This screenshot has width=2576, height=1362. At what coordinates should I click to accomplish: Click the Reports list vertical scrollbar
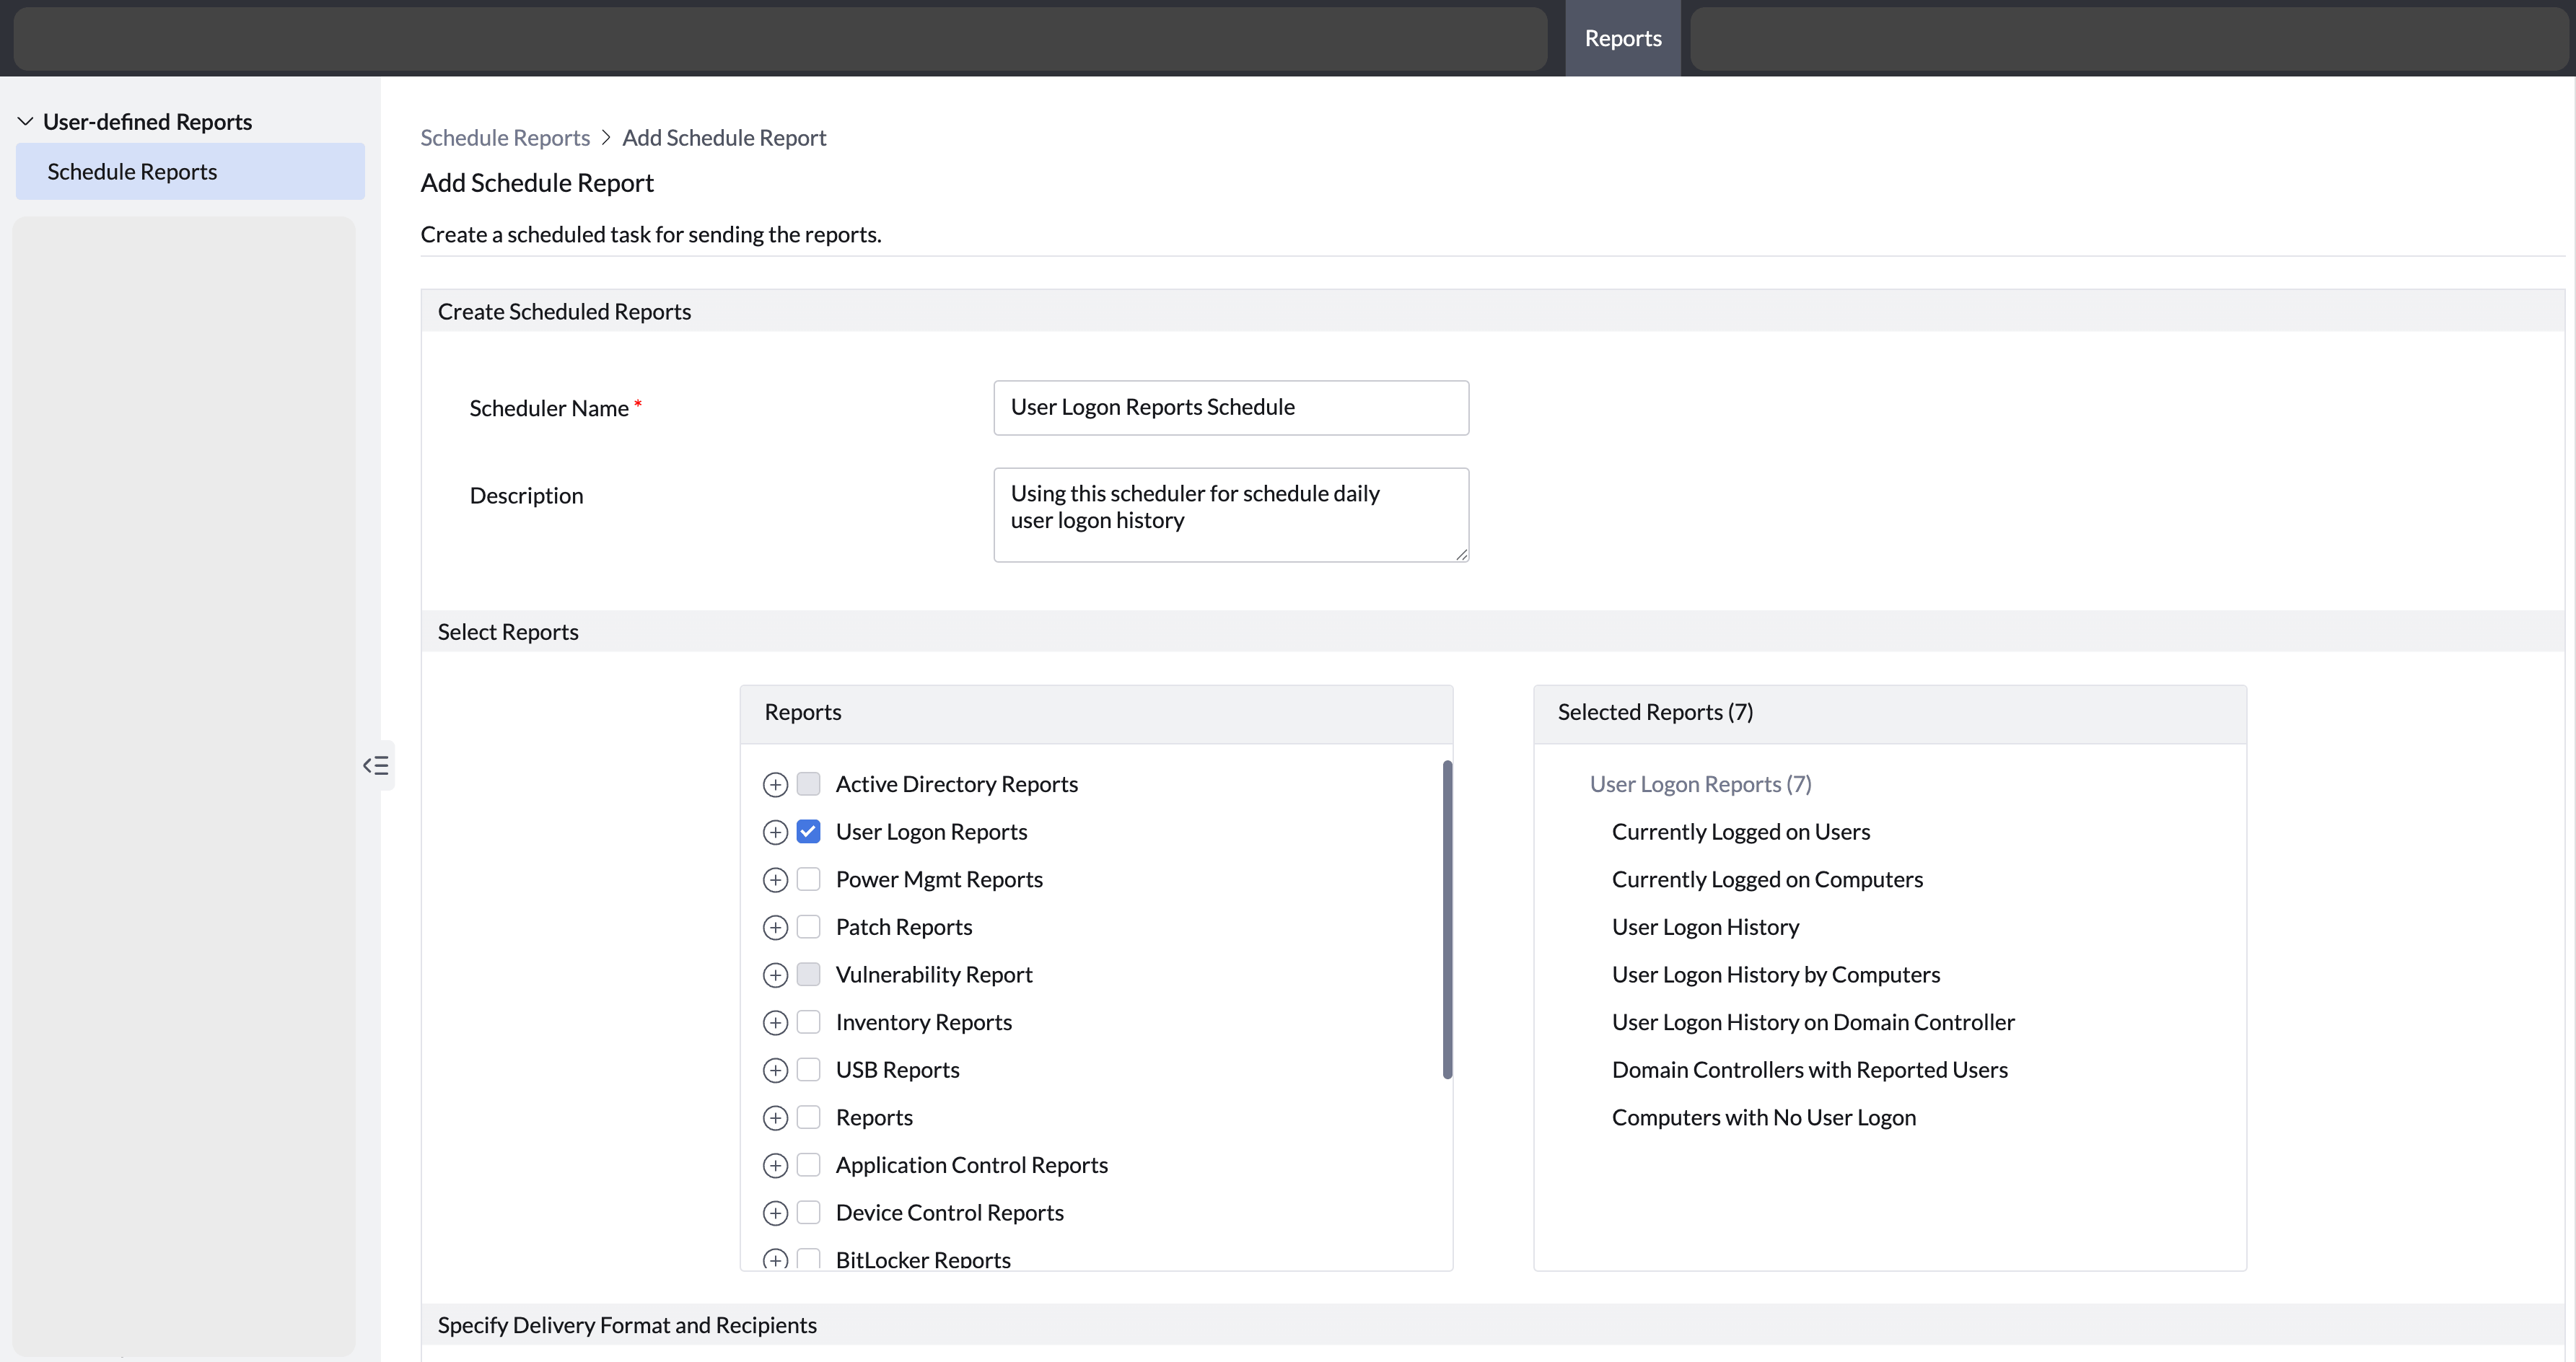(x=1447, y=919)
